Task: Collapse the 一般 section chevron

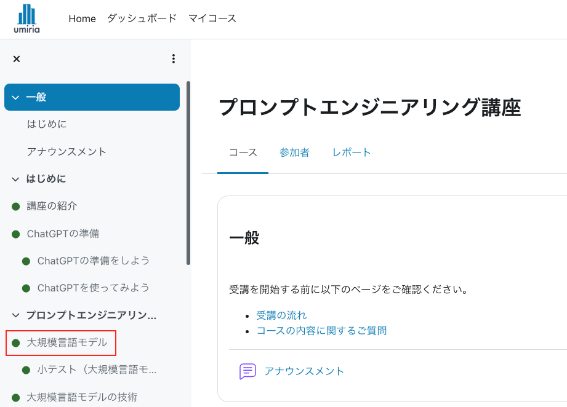Action: coord(15,98)
